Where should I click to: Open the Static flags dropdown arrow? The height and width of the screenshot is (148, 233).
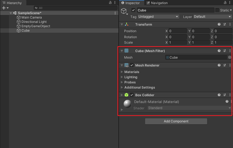[x=231, y=10]
